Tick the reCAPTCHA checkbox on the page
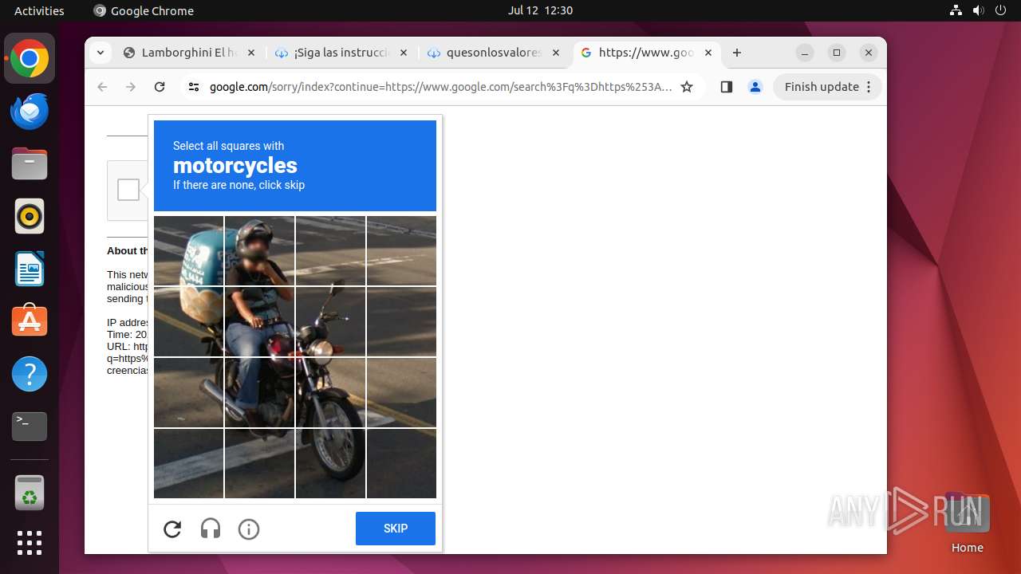1021x574 pixels. [128, 190]
